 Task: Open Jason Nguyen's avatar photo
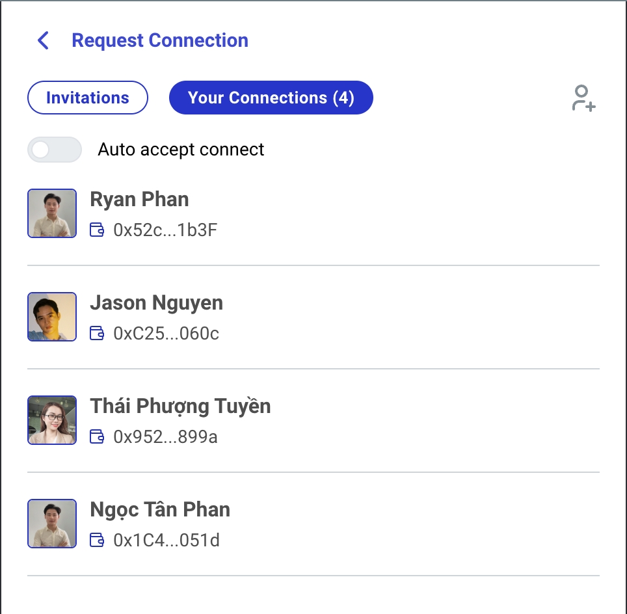pyautogui.click(x=52, y=317)
